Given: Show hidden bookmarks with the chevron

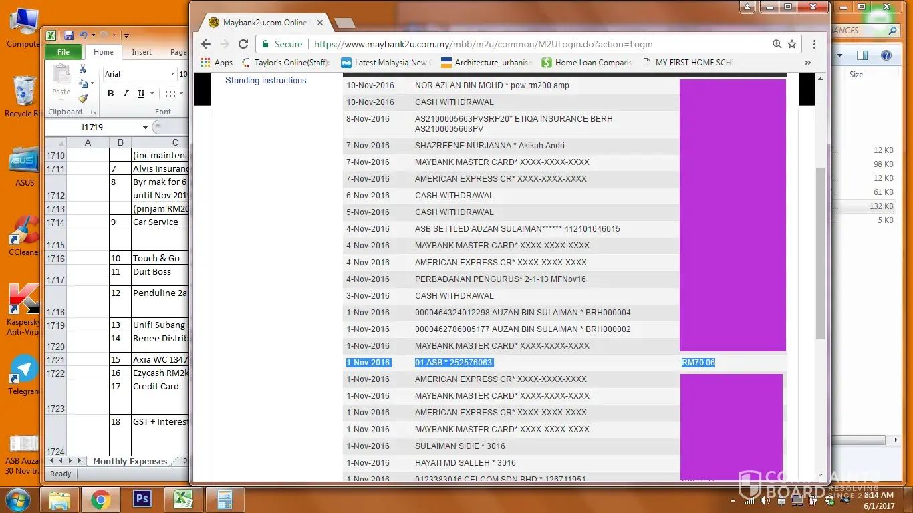Looking at the screenshot, I should [x=807, y=63].
